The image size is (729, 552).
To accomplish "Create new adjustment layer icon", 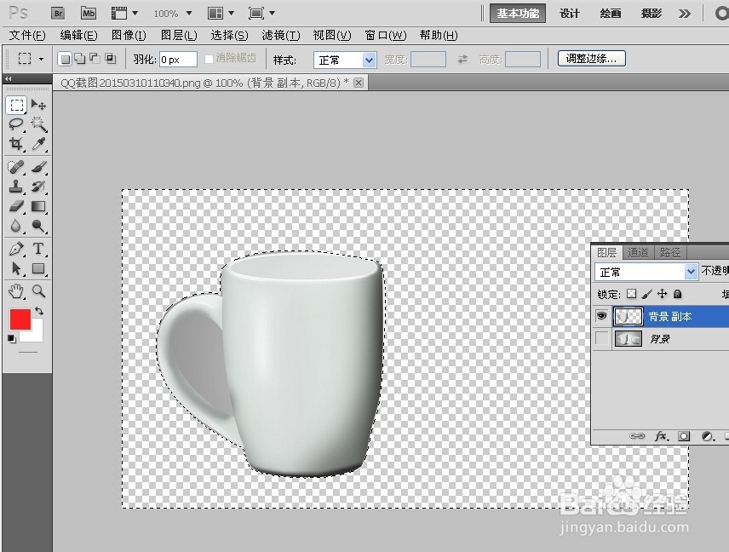I will (708, 436).
